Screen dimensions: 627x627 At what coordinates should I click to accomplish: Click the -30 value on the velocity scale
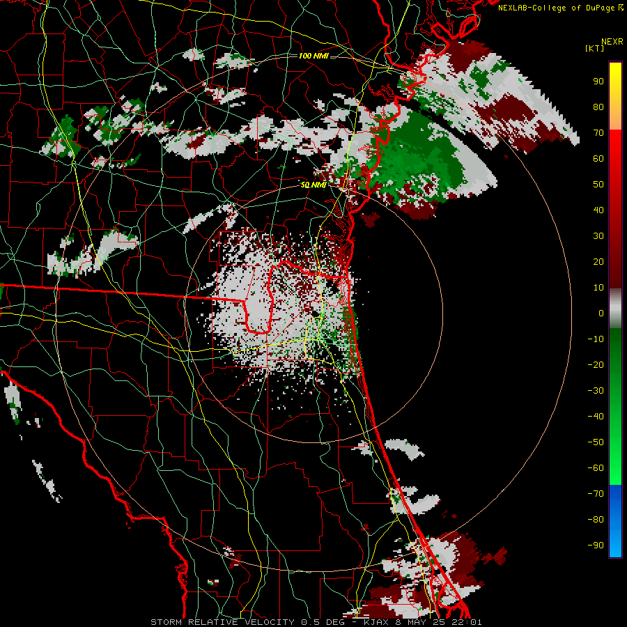(x=596, y=391)
